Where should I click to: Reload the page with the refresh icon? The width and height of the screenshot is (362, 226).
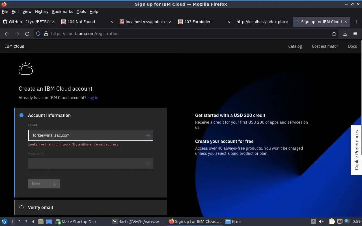[x=27, y=34]
